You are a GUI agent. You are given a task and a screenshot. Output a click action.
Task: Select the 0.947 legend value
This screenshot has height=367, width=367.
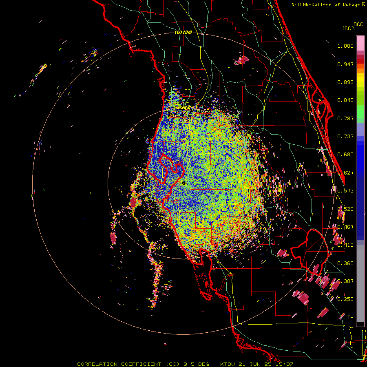click(x=345, y=64)
